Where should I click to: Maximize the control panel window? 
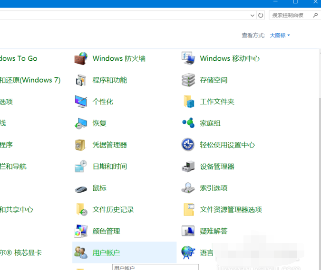[295, 2]
